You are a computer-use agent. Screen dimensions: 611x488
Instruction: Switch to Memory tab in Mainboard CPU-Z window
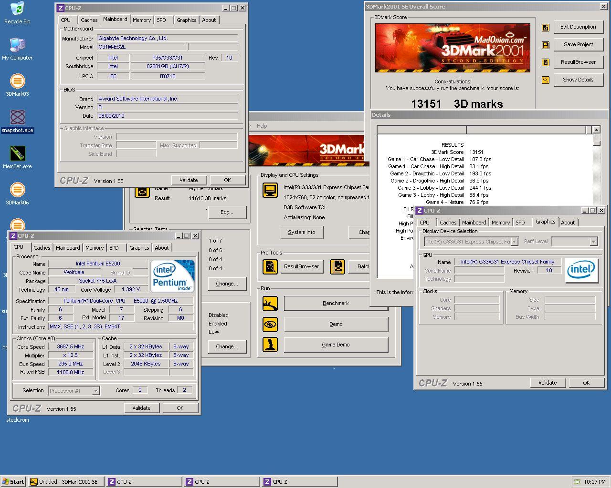[x=142, y=20]
